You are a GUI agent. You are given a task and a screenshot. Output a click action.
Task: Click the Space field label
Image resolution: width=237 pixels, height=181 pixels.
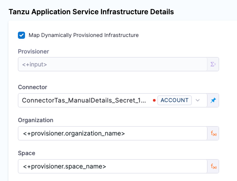pyautogui.click(x=26, y=153)
